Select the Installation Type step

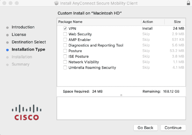(28, 50)
